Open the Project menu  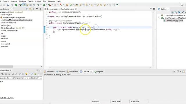coord(38,1)
